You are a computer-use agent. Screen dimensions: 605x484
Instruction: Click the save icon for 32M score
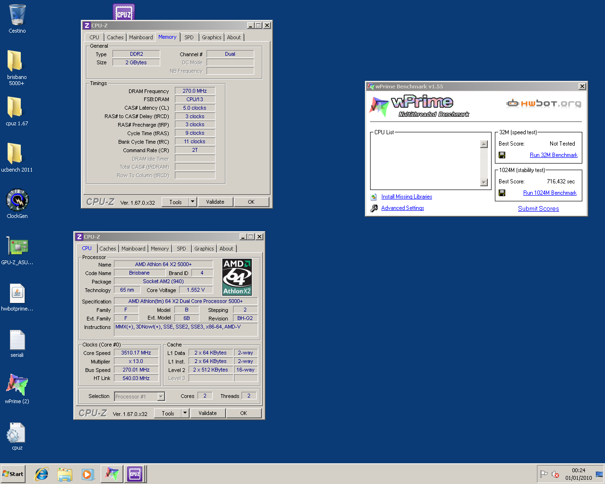click(502, 155)
